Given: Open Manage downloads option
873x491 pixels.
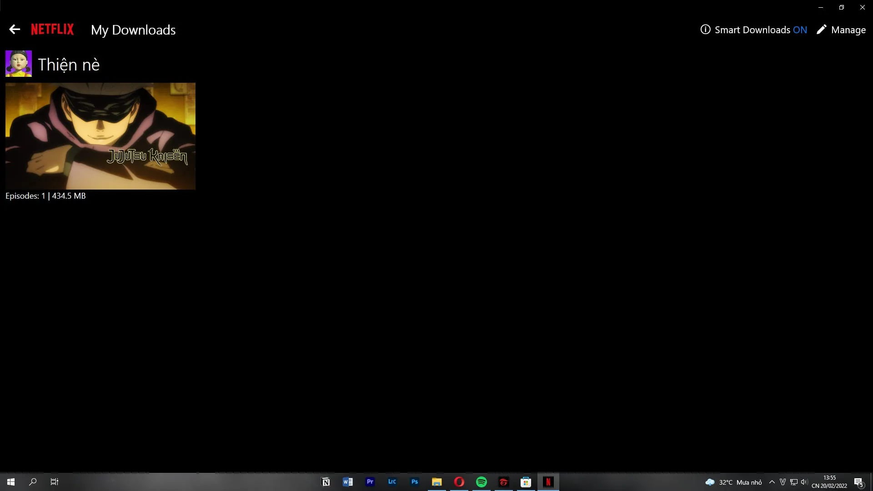Looking at the screenshot, I should point(848,30).
